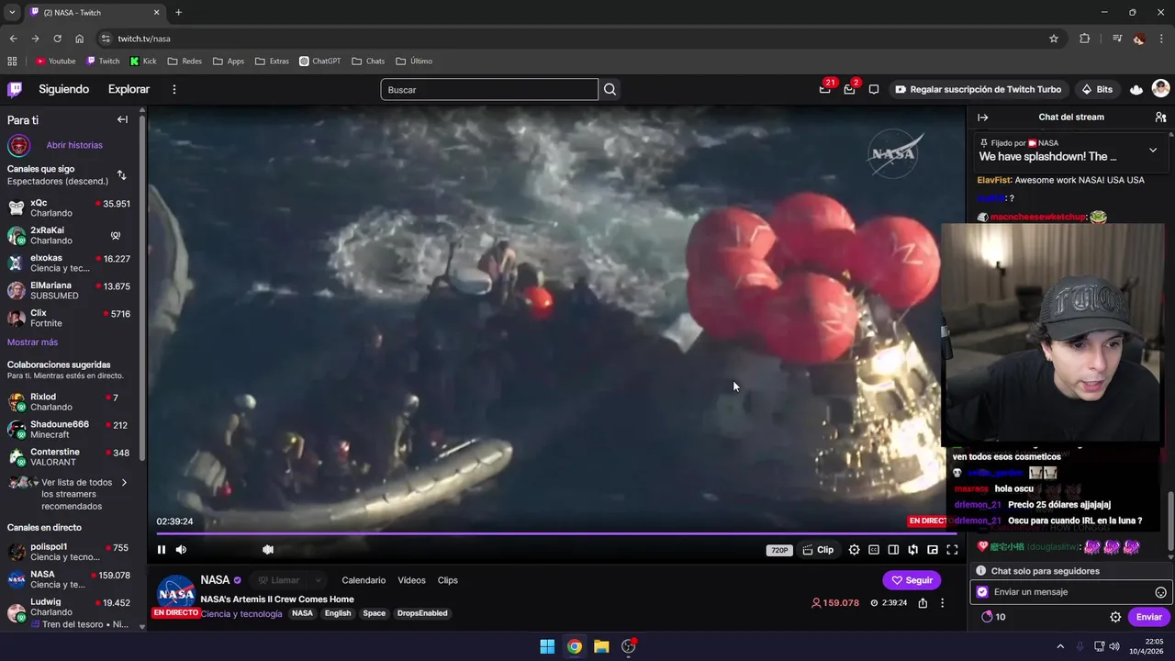This screenshot has height=661, width=1175.
Task: Open the three-dot menu beside Explorar
Action: click(x=173, y=89)
